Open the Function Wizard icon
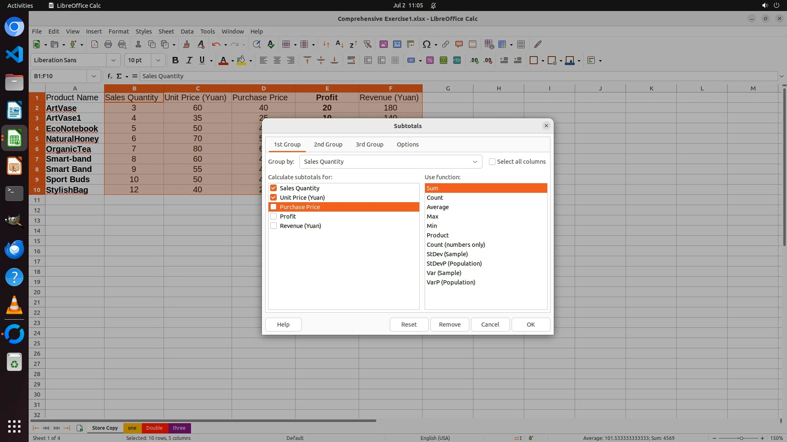This screenshot has width=787, height=442. point(109,76)
